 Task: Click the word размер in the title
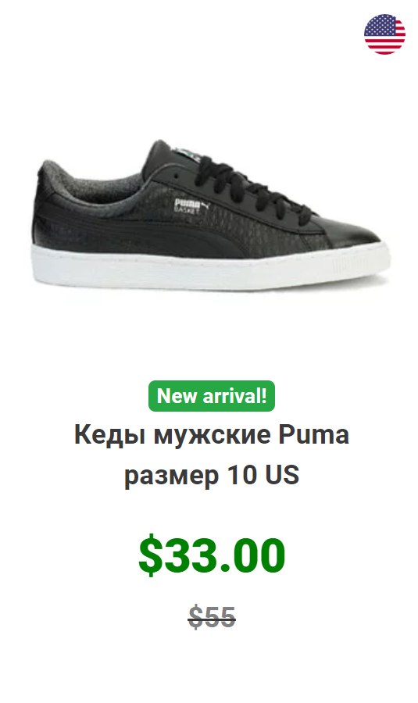171,476
